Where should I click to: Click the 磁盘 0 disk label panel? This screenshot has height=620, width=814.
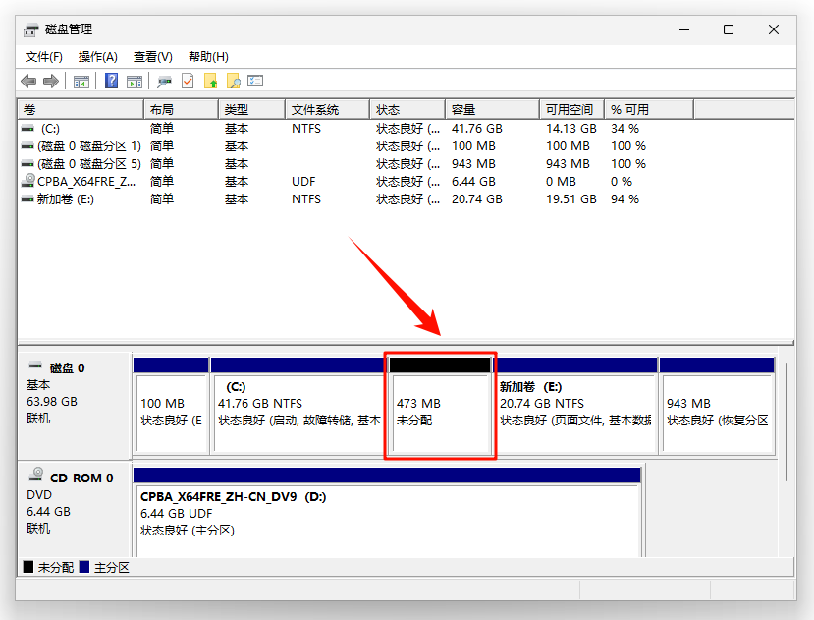[75, 406]
